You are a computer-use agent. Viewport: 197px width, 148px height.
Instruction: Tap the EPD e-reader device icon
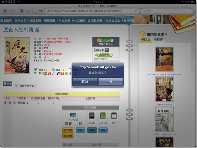pyautogui.click(x=114, y=116)
